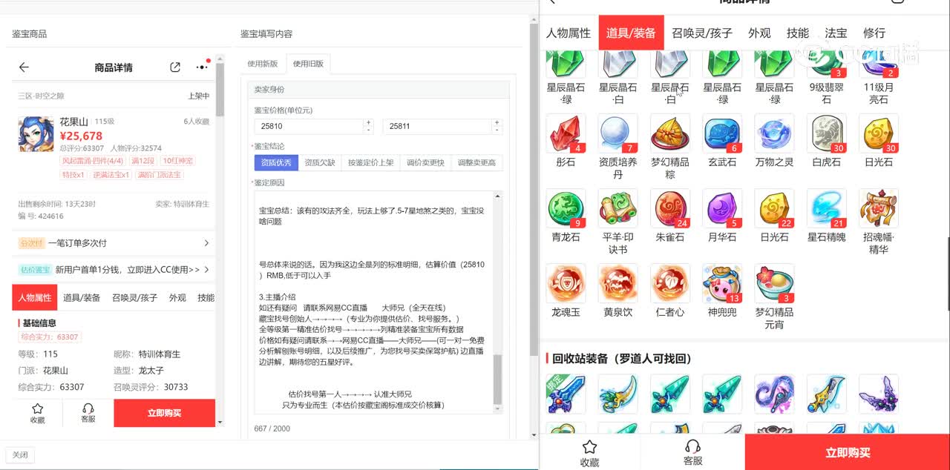Open the 道具/装备 tab in the left panel
950x470 pixels.
pos(82,297)
